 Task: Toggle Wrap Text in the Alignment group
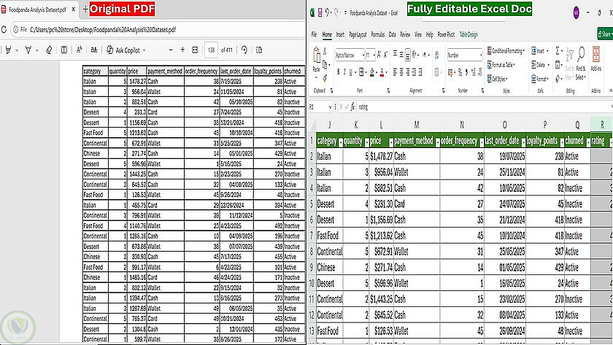click(x=436, y=55)
